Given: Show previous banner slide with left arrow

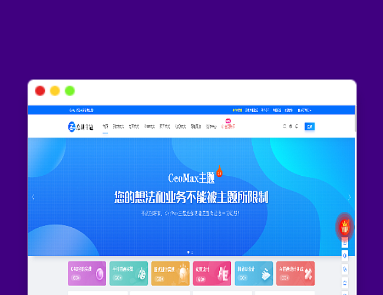Looking at the screenshot, I should pos(33,198).
